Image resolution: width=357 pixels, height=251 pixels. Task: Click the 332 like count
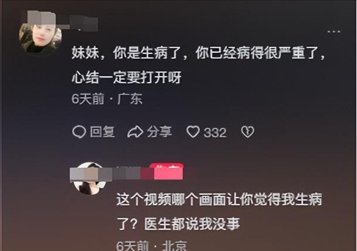[215, 133]
